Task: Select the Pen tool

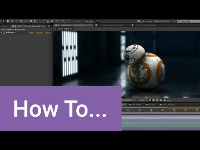Action: 35,21
